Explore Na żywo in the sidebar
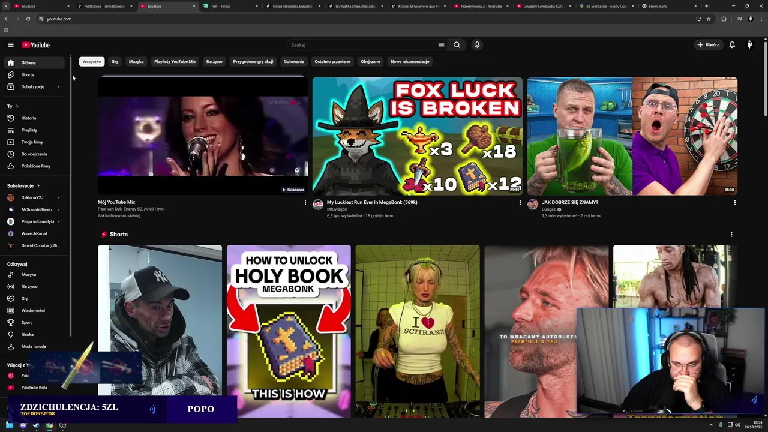Image resolution: width=768 pixels, height=432 pixels. click(x=34, y=287)
